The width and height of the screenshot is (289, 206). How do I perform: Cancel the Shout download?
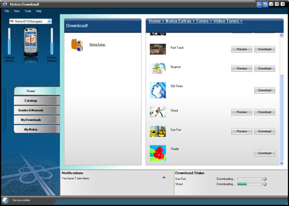265,184
